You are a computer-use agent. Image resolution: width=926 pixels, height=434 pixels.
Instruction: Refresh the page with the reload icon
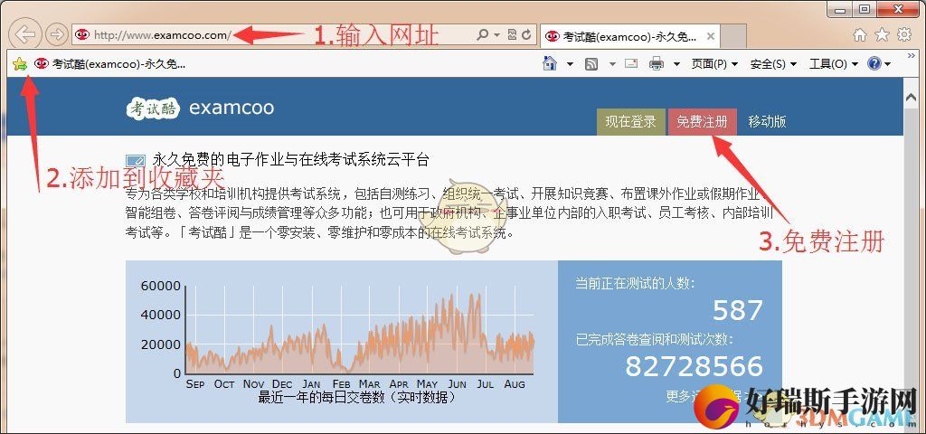[x=526, y=35]
